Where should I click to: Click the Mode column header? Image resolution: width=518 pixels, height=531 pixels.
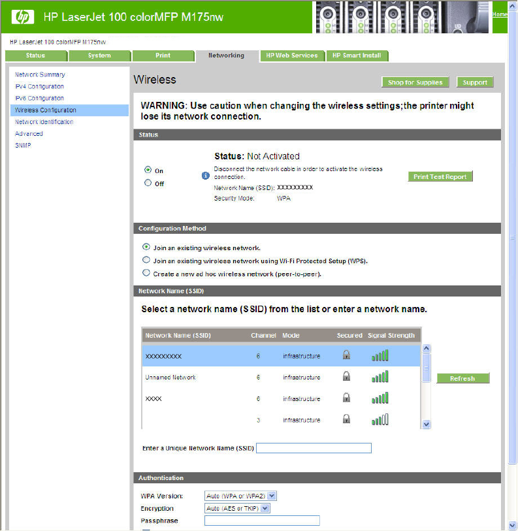coord(291,335)
